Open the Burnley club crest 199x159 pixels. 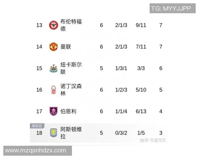53,111
